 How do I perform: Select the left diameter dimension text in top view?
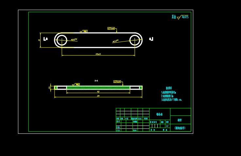coord(74,40)
